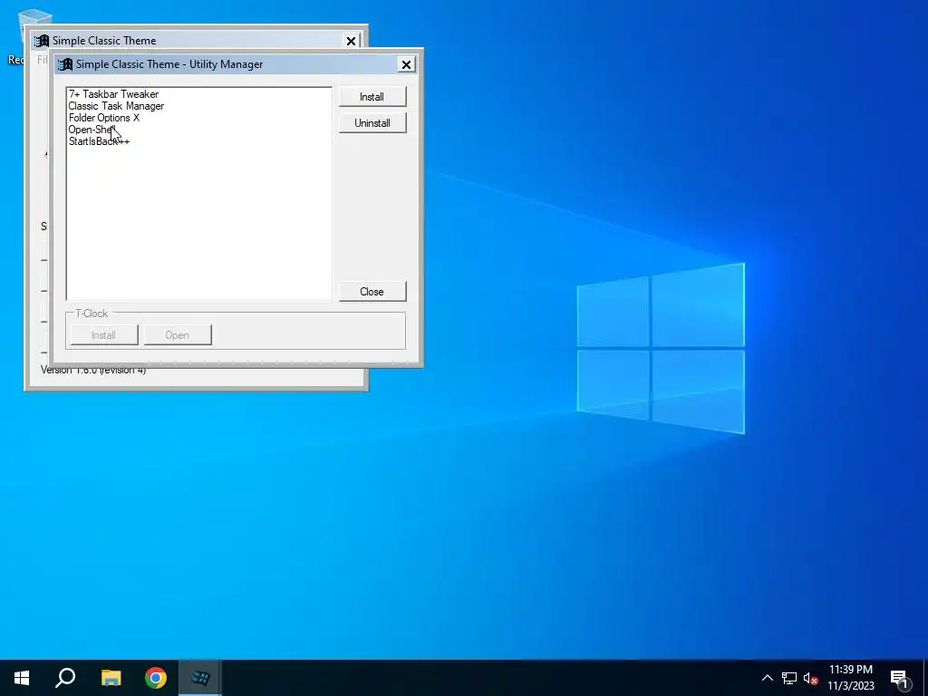Click the Utility Manager title bar icon
Image resolution: width=928 pixels, height=696 pixels.
(65, 64)
